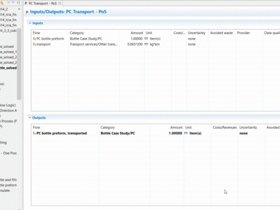Select the 'nulate' navigator item
Screen dimensions: 280x210
click(x=5, y=190)
